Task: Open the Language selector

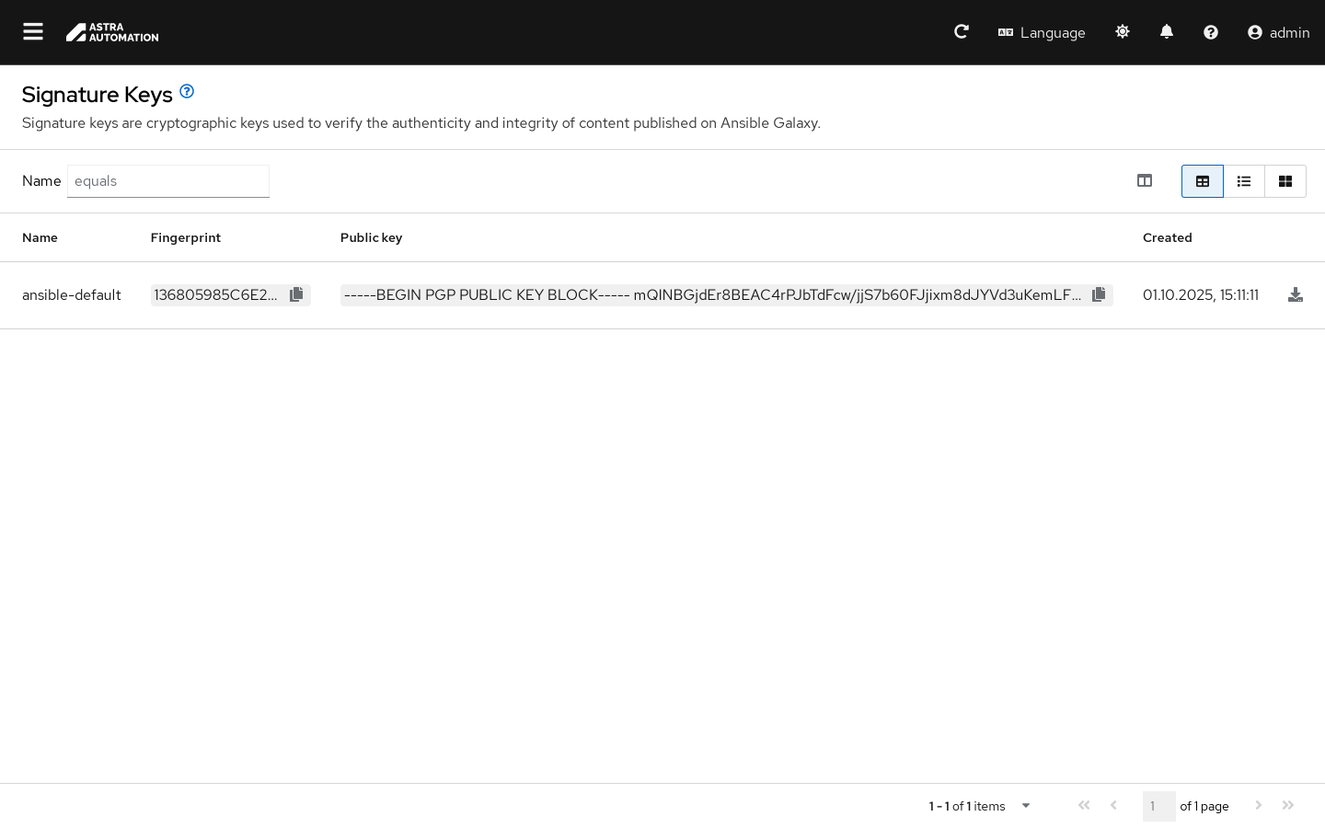Action: (1042, 32)
